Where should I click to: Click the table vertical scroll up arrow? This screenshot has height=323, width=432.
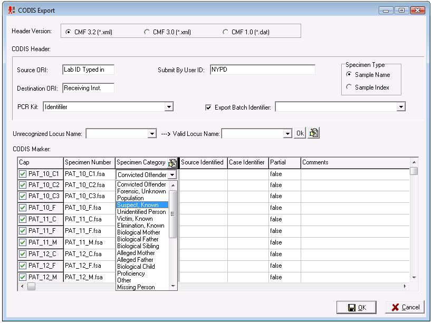414,162
